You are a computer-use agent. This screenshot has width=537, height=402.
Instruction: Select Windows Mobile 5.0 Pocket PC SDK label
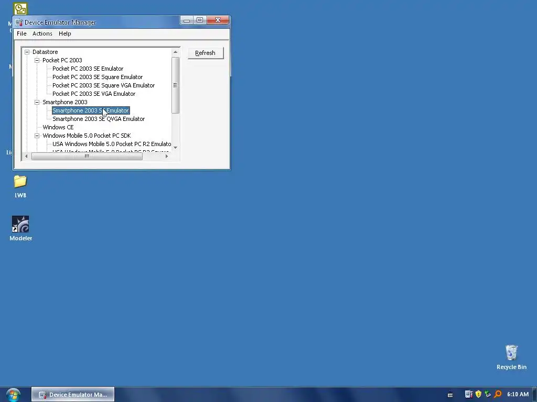click(87, 136)
